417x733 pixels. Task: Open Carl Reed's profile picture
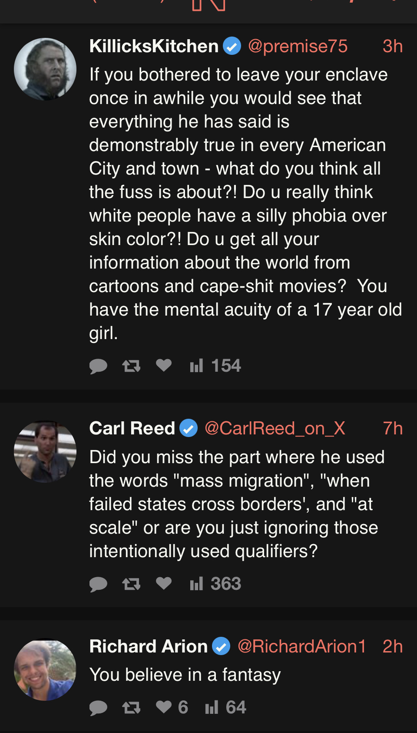click(x=45, y=452)
